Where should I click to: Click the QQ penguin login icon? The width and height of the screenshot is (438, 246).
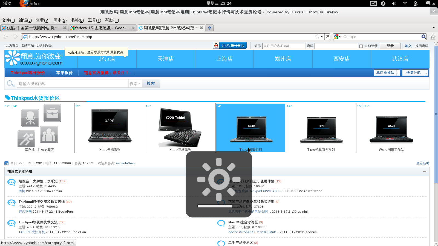(216, 46)
